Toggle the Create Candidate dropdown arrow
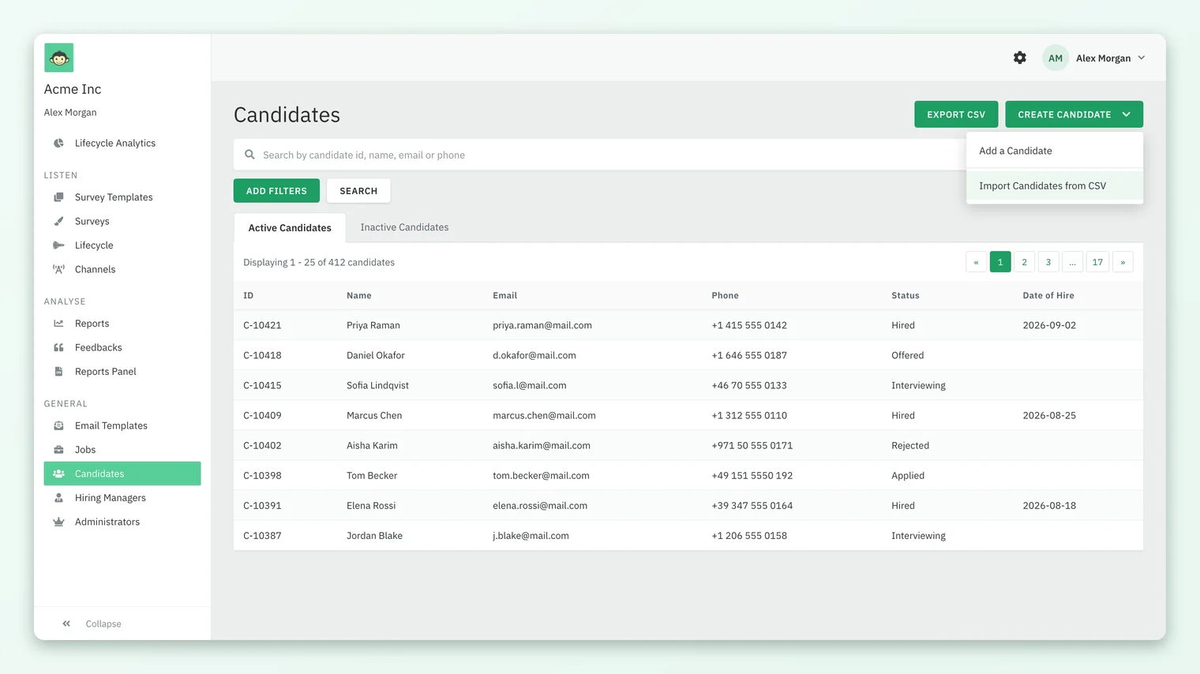The image size is (1200, 674). point(1127,114)
